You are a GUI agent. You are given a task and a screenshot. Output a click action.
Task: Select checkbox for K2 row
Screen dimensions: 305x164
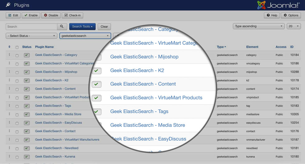pyautogui.click(x=17, y=81)
